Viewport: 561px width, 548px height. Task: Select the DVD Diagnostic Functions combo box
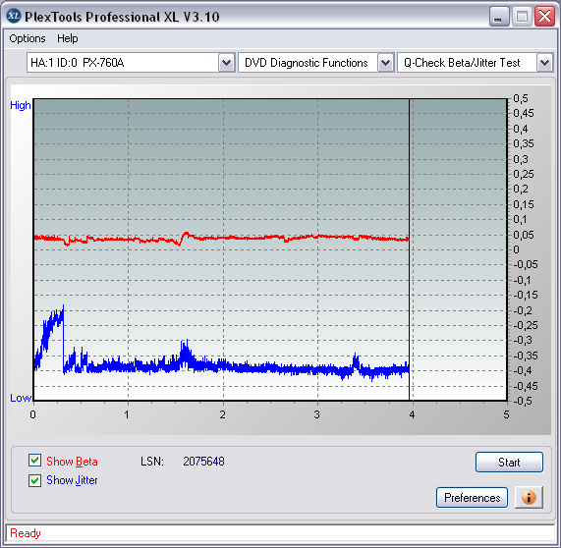coord(316,63)
